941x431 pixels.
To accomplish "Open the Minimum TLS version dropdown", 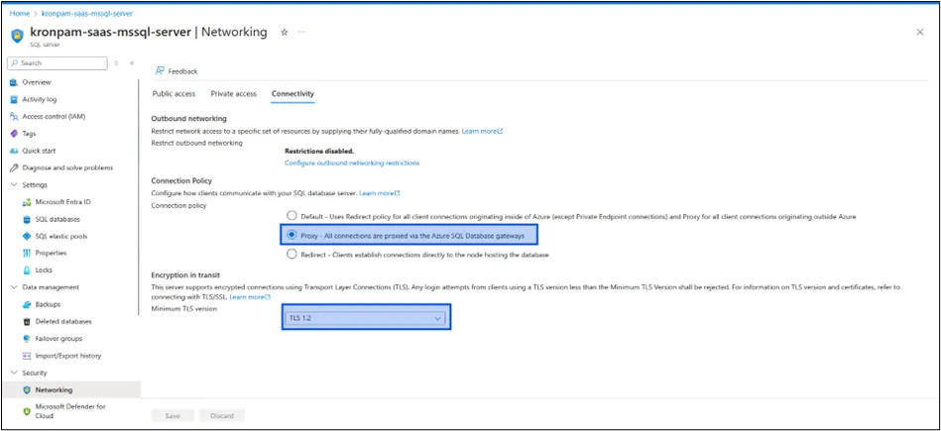I will [366, 318].
